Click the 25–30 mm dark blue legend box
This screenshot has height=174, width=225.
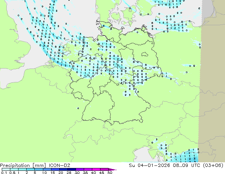(71, 169)
